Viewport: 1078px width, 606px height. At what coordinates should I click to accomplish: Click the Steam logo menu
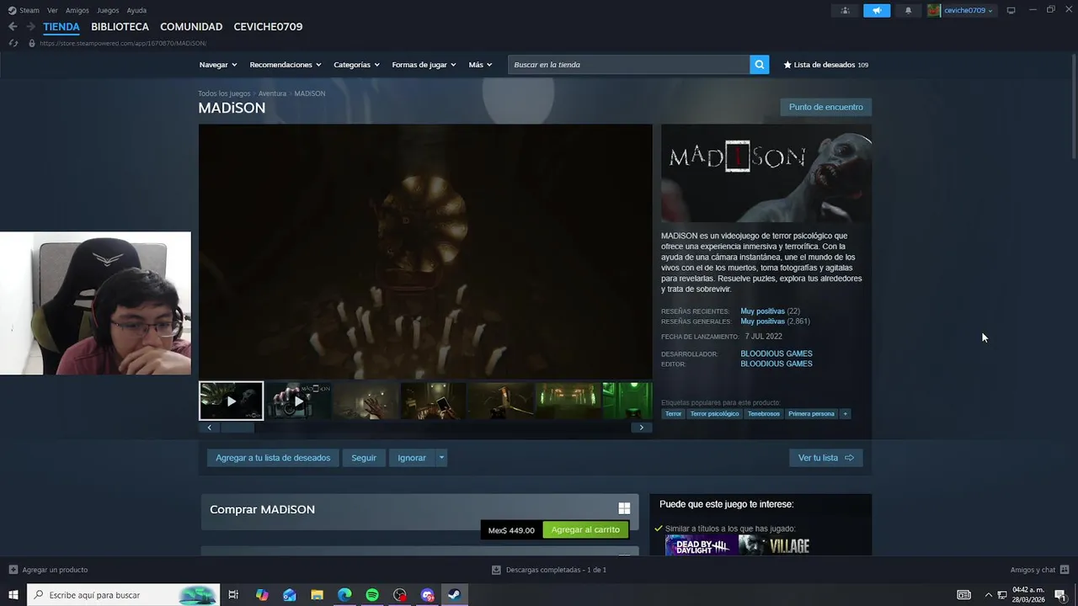12,10
